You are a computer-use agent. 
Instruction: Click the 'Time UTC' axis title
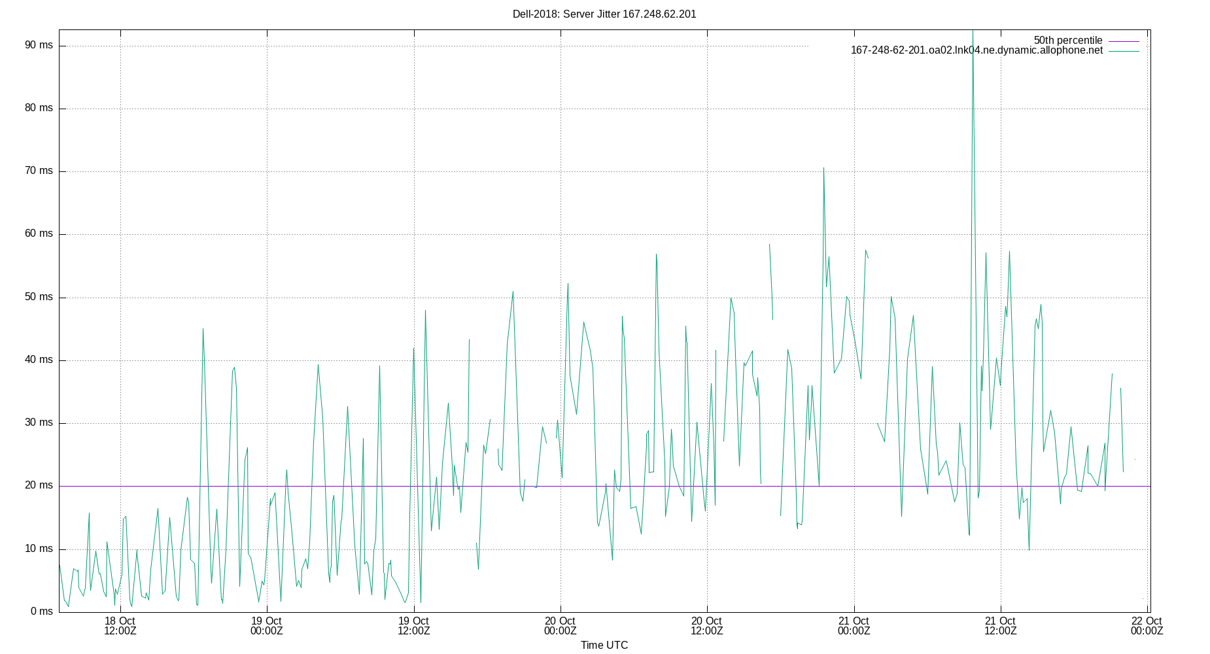tap(604, 645)
